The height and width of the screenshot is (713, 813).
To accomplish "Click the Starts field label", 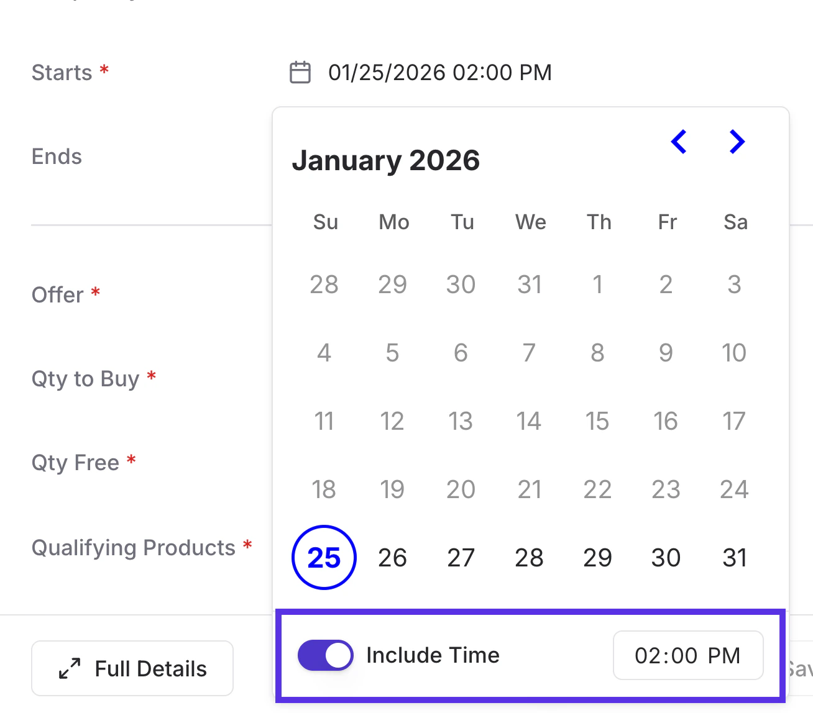I will 62,72.
